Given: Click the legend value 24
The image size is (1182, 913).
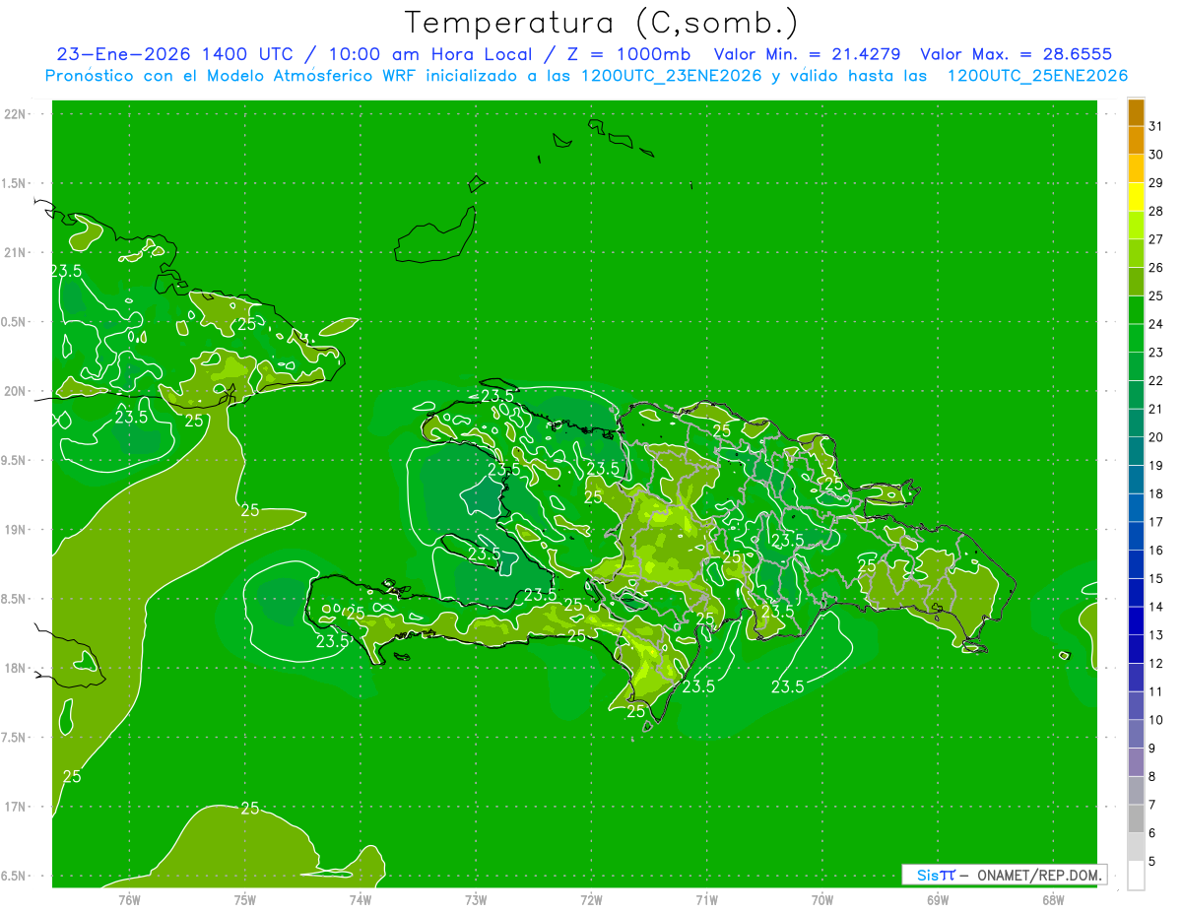Looking at the screenshot, I should tap(1155, 324).
